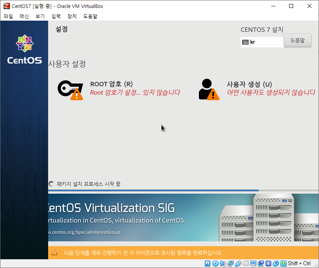The image size is (319, 268).
Task: Click the audio status icon
Action: coord(223,263)
